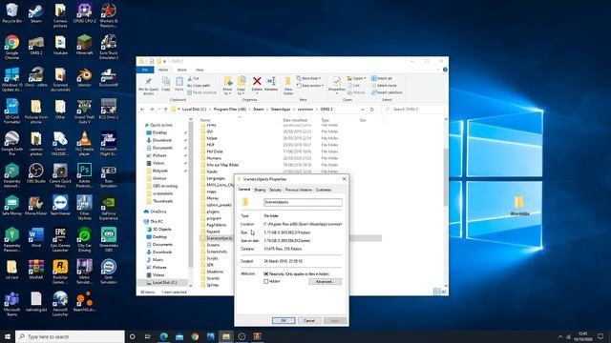Select the Steam desktop icon
611x343 pixels.
tap(36, 13)
